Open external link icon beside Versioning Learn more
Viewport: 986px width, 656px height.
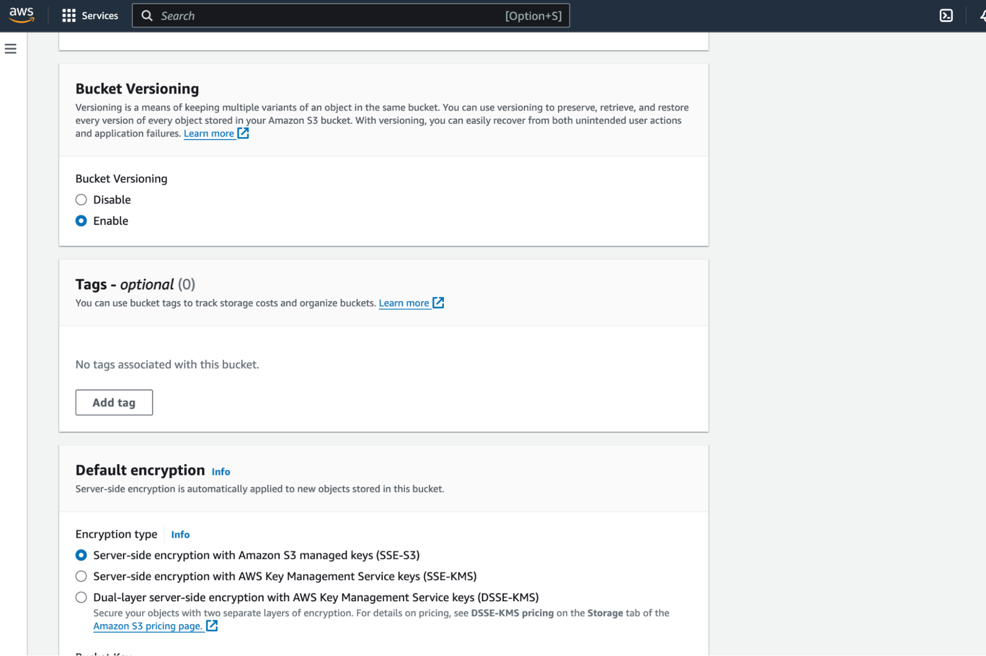pyautogui.click(x=243, y=133)
